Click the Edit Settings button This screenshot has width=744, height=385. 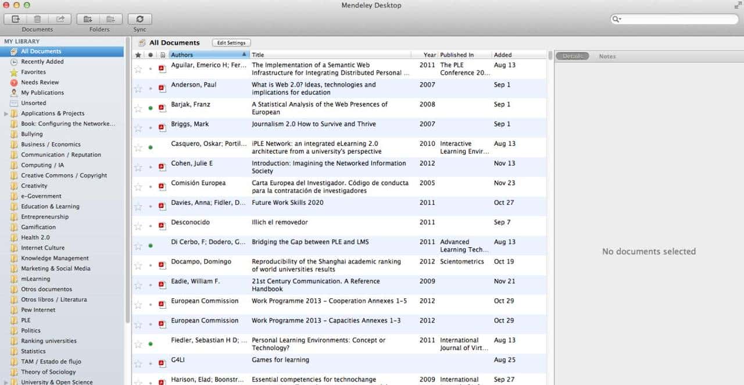pyautogui.click(x=231, y=42)
